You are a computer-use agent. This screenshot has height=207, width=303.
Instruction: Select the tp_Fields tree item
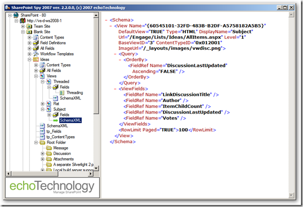(x=54, y=131)
